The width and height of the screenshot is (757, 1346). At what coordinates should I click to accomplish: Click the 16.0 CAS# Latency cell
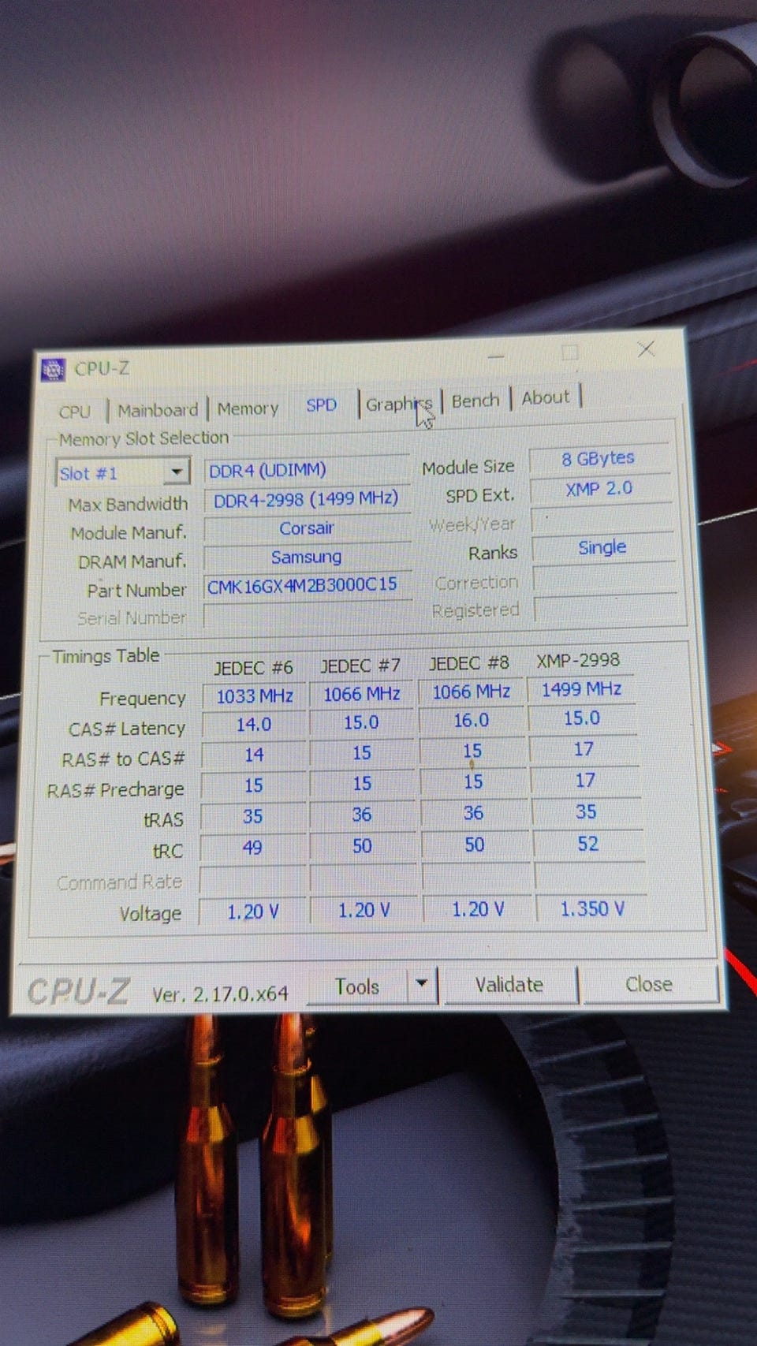coord(472,721)
